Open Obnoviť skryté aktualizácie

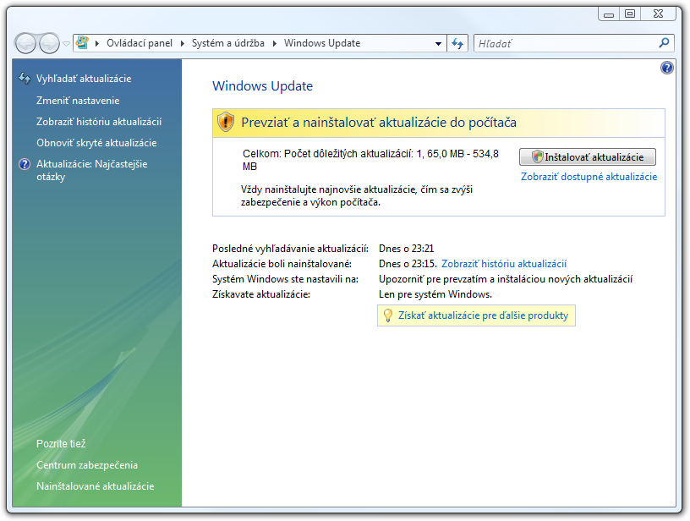96,143
